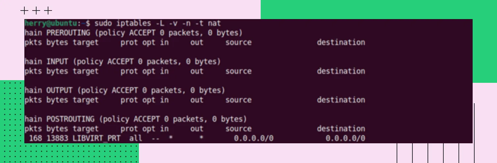Click the nat argument in the command
Image resolution: width=497 pixels, height=163 pixels.
pyautogui.click(x=214, y=23)
